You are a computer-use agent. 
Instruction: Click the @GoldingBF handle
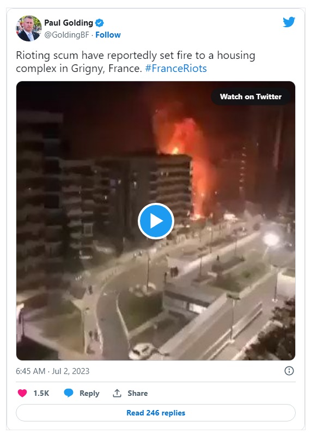point(66,35)
